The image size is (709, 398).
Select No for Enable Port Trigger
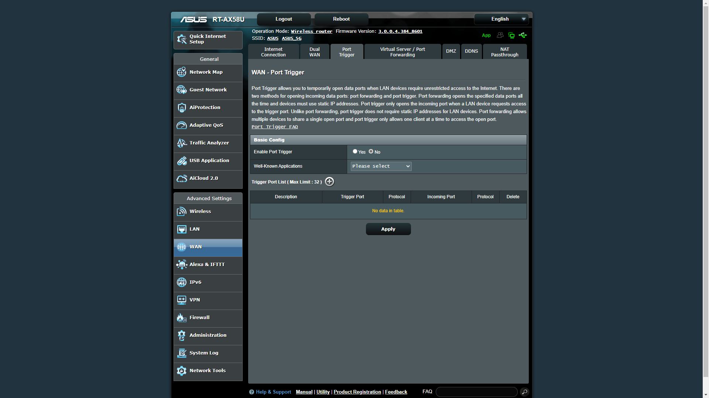(x=371, y=151)
